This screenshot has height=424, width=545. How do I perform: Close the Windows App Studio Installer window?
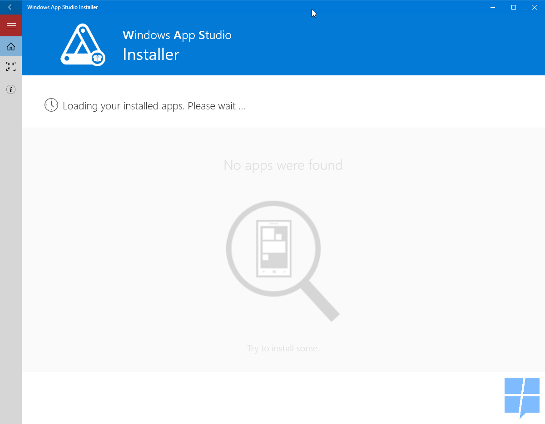click(x=535, y=7)
